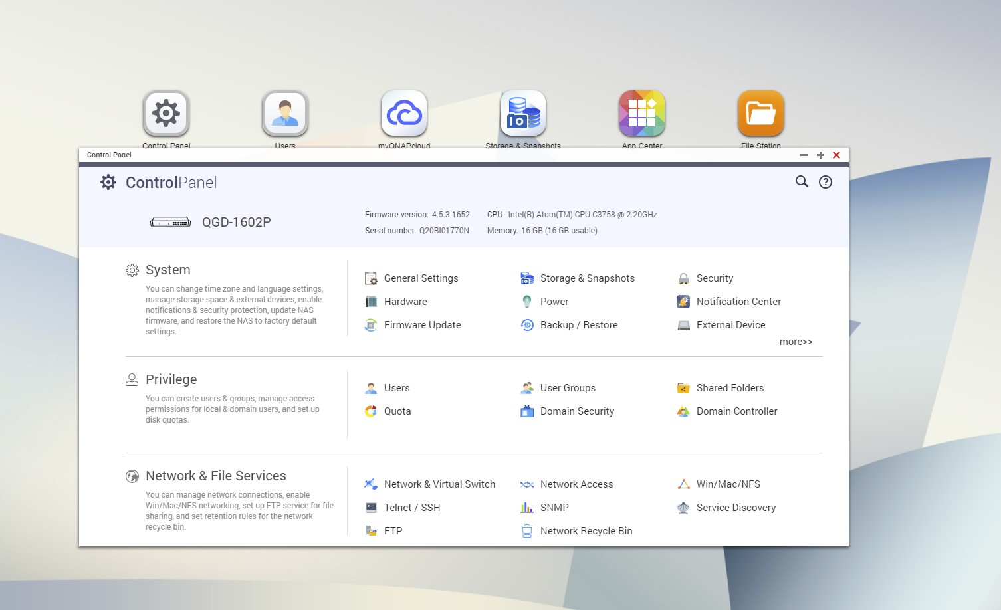
Task: Select Network & File Services heading
Action: [215, 476]
